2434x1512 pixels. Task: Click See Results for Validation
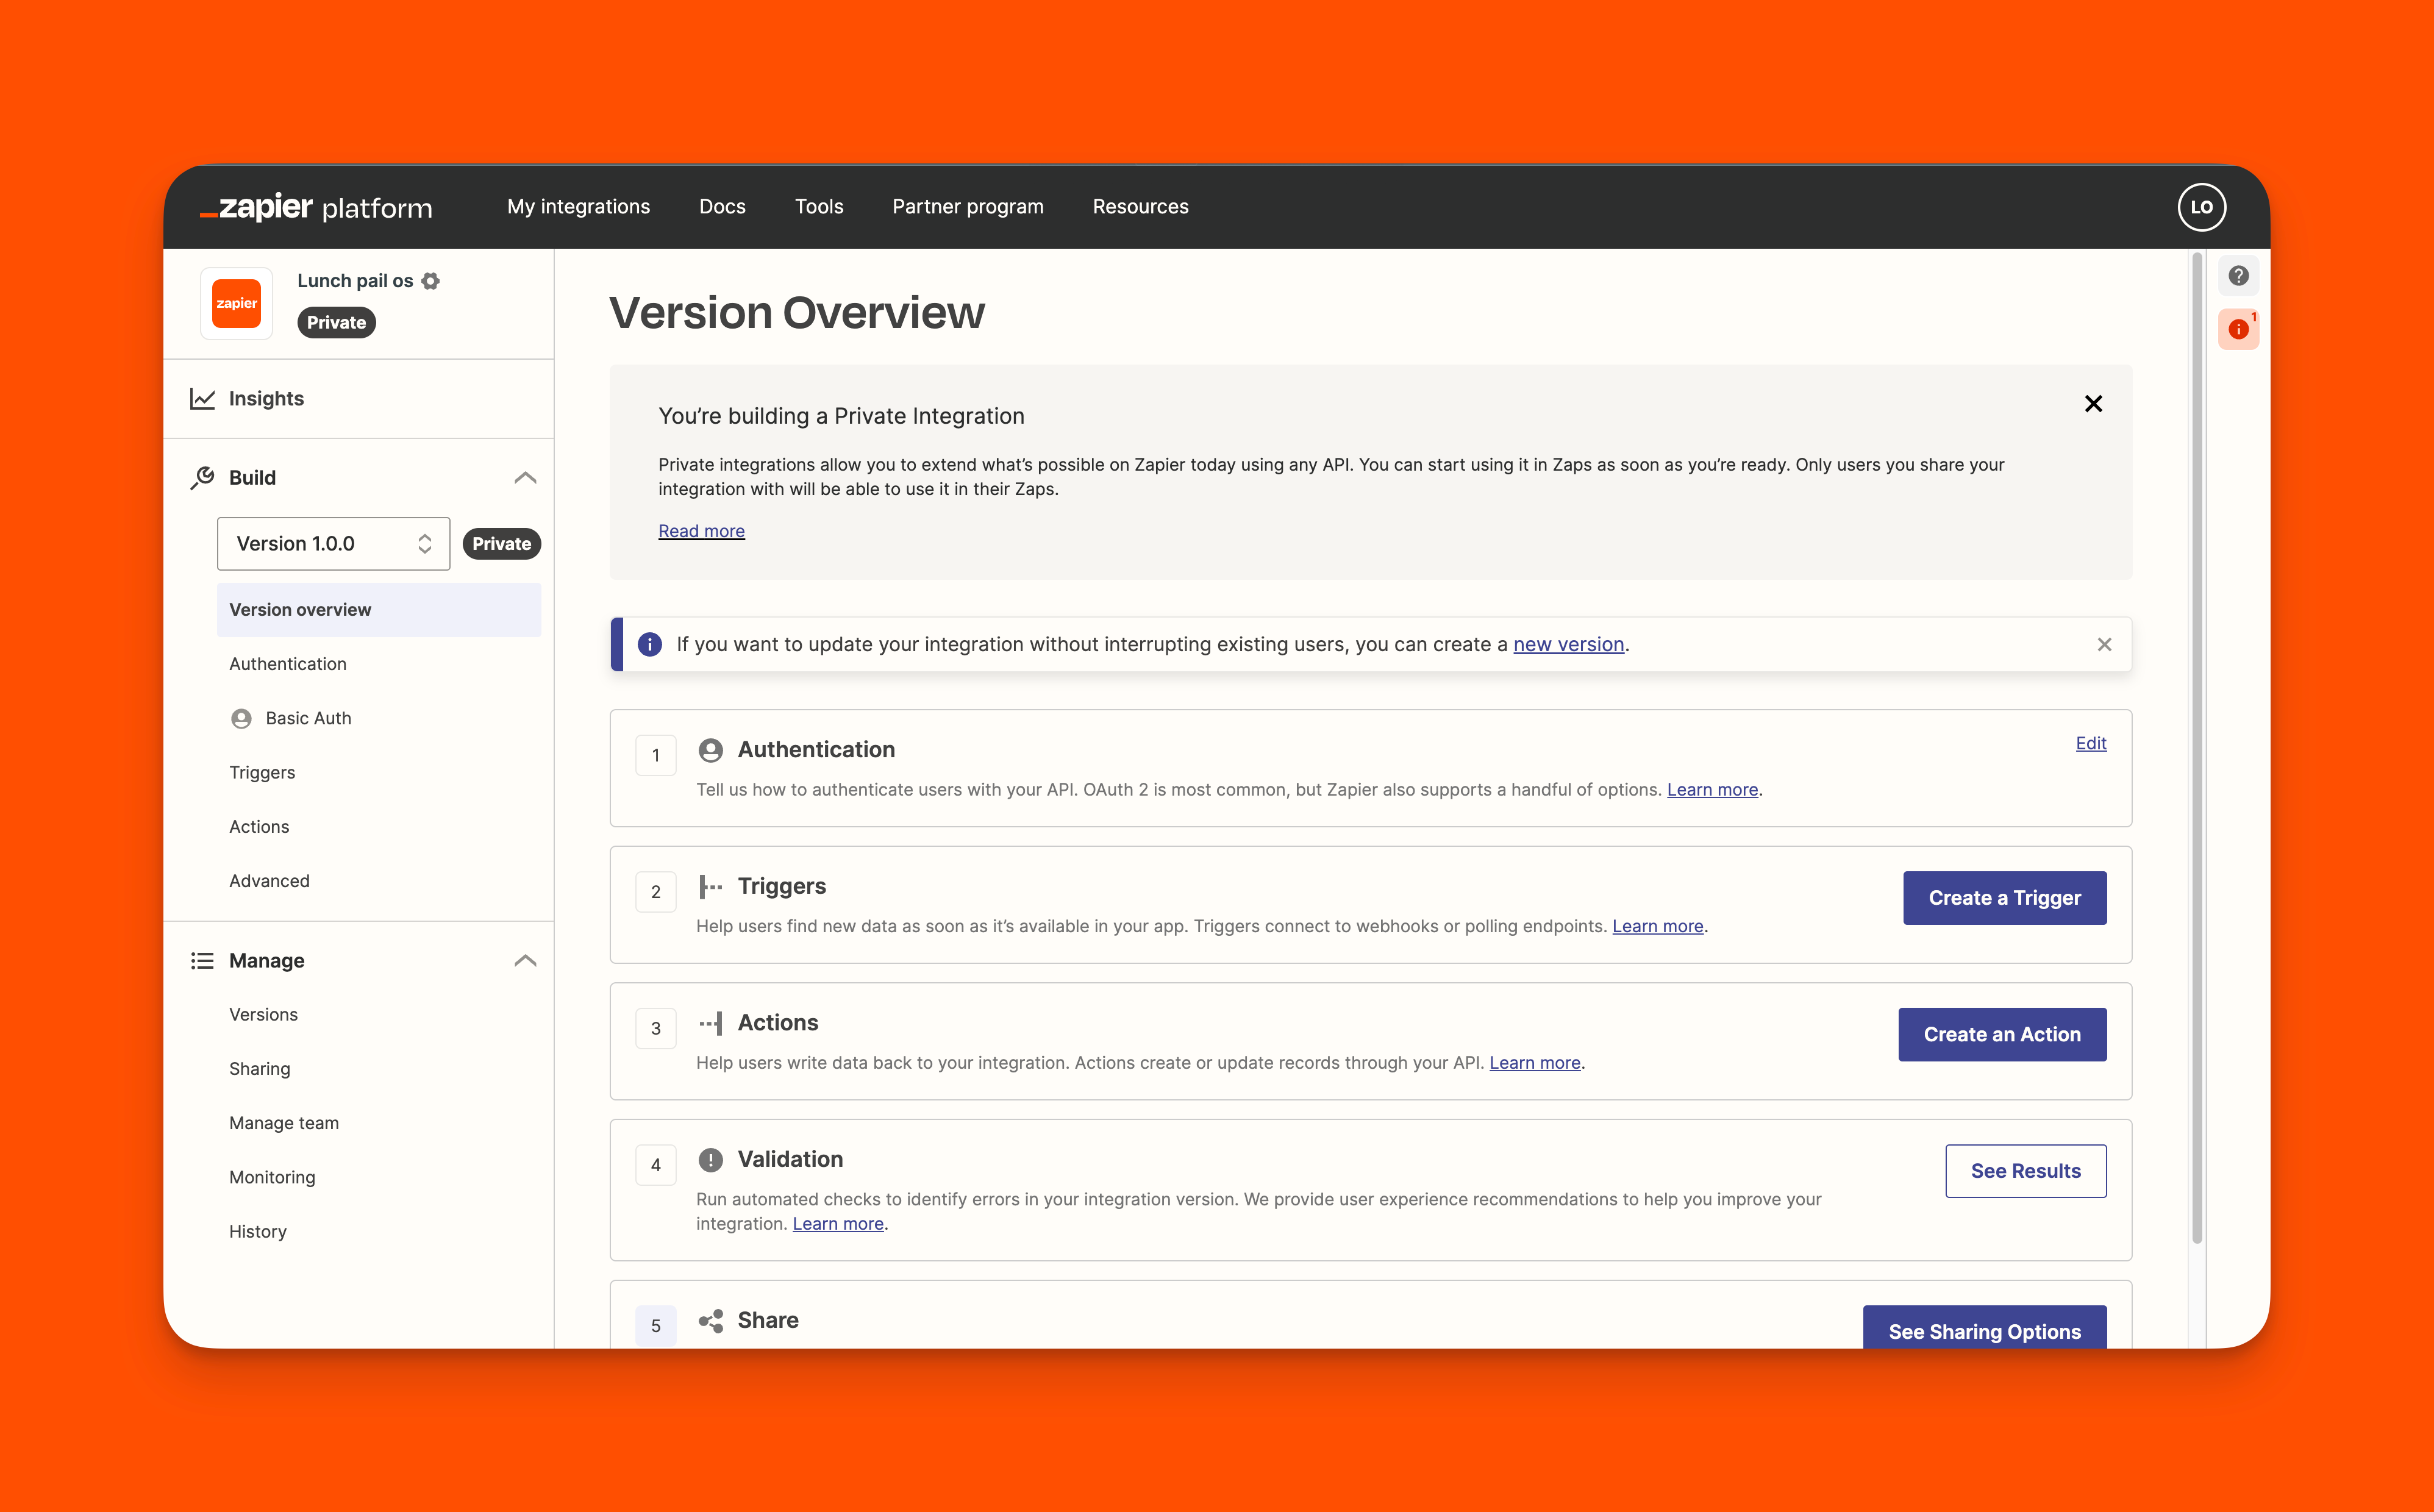click(2025, 1171)
